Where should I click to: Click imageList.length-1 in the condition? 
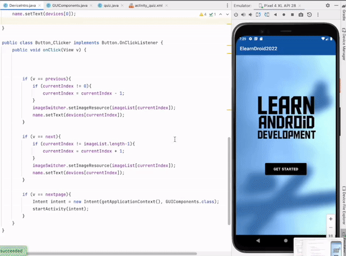pos(107,144)
